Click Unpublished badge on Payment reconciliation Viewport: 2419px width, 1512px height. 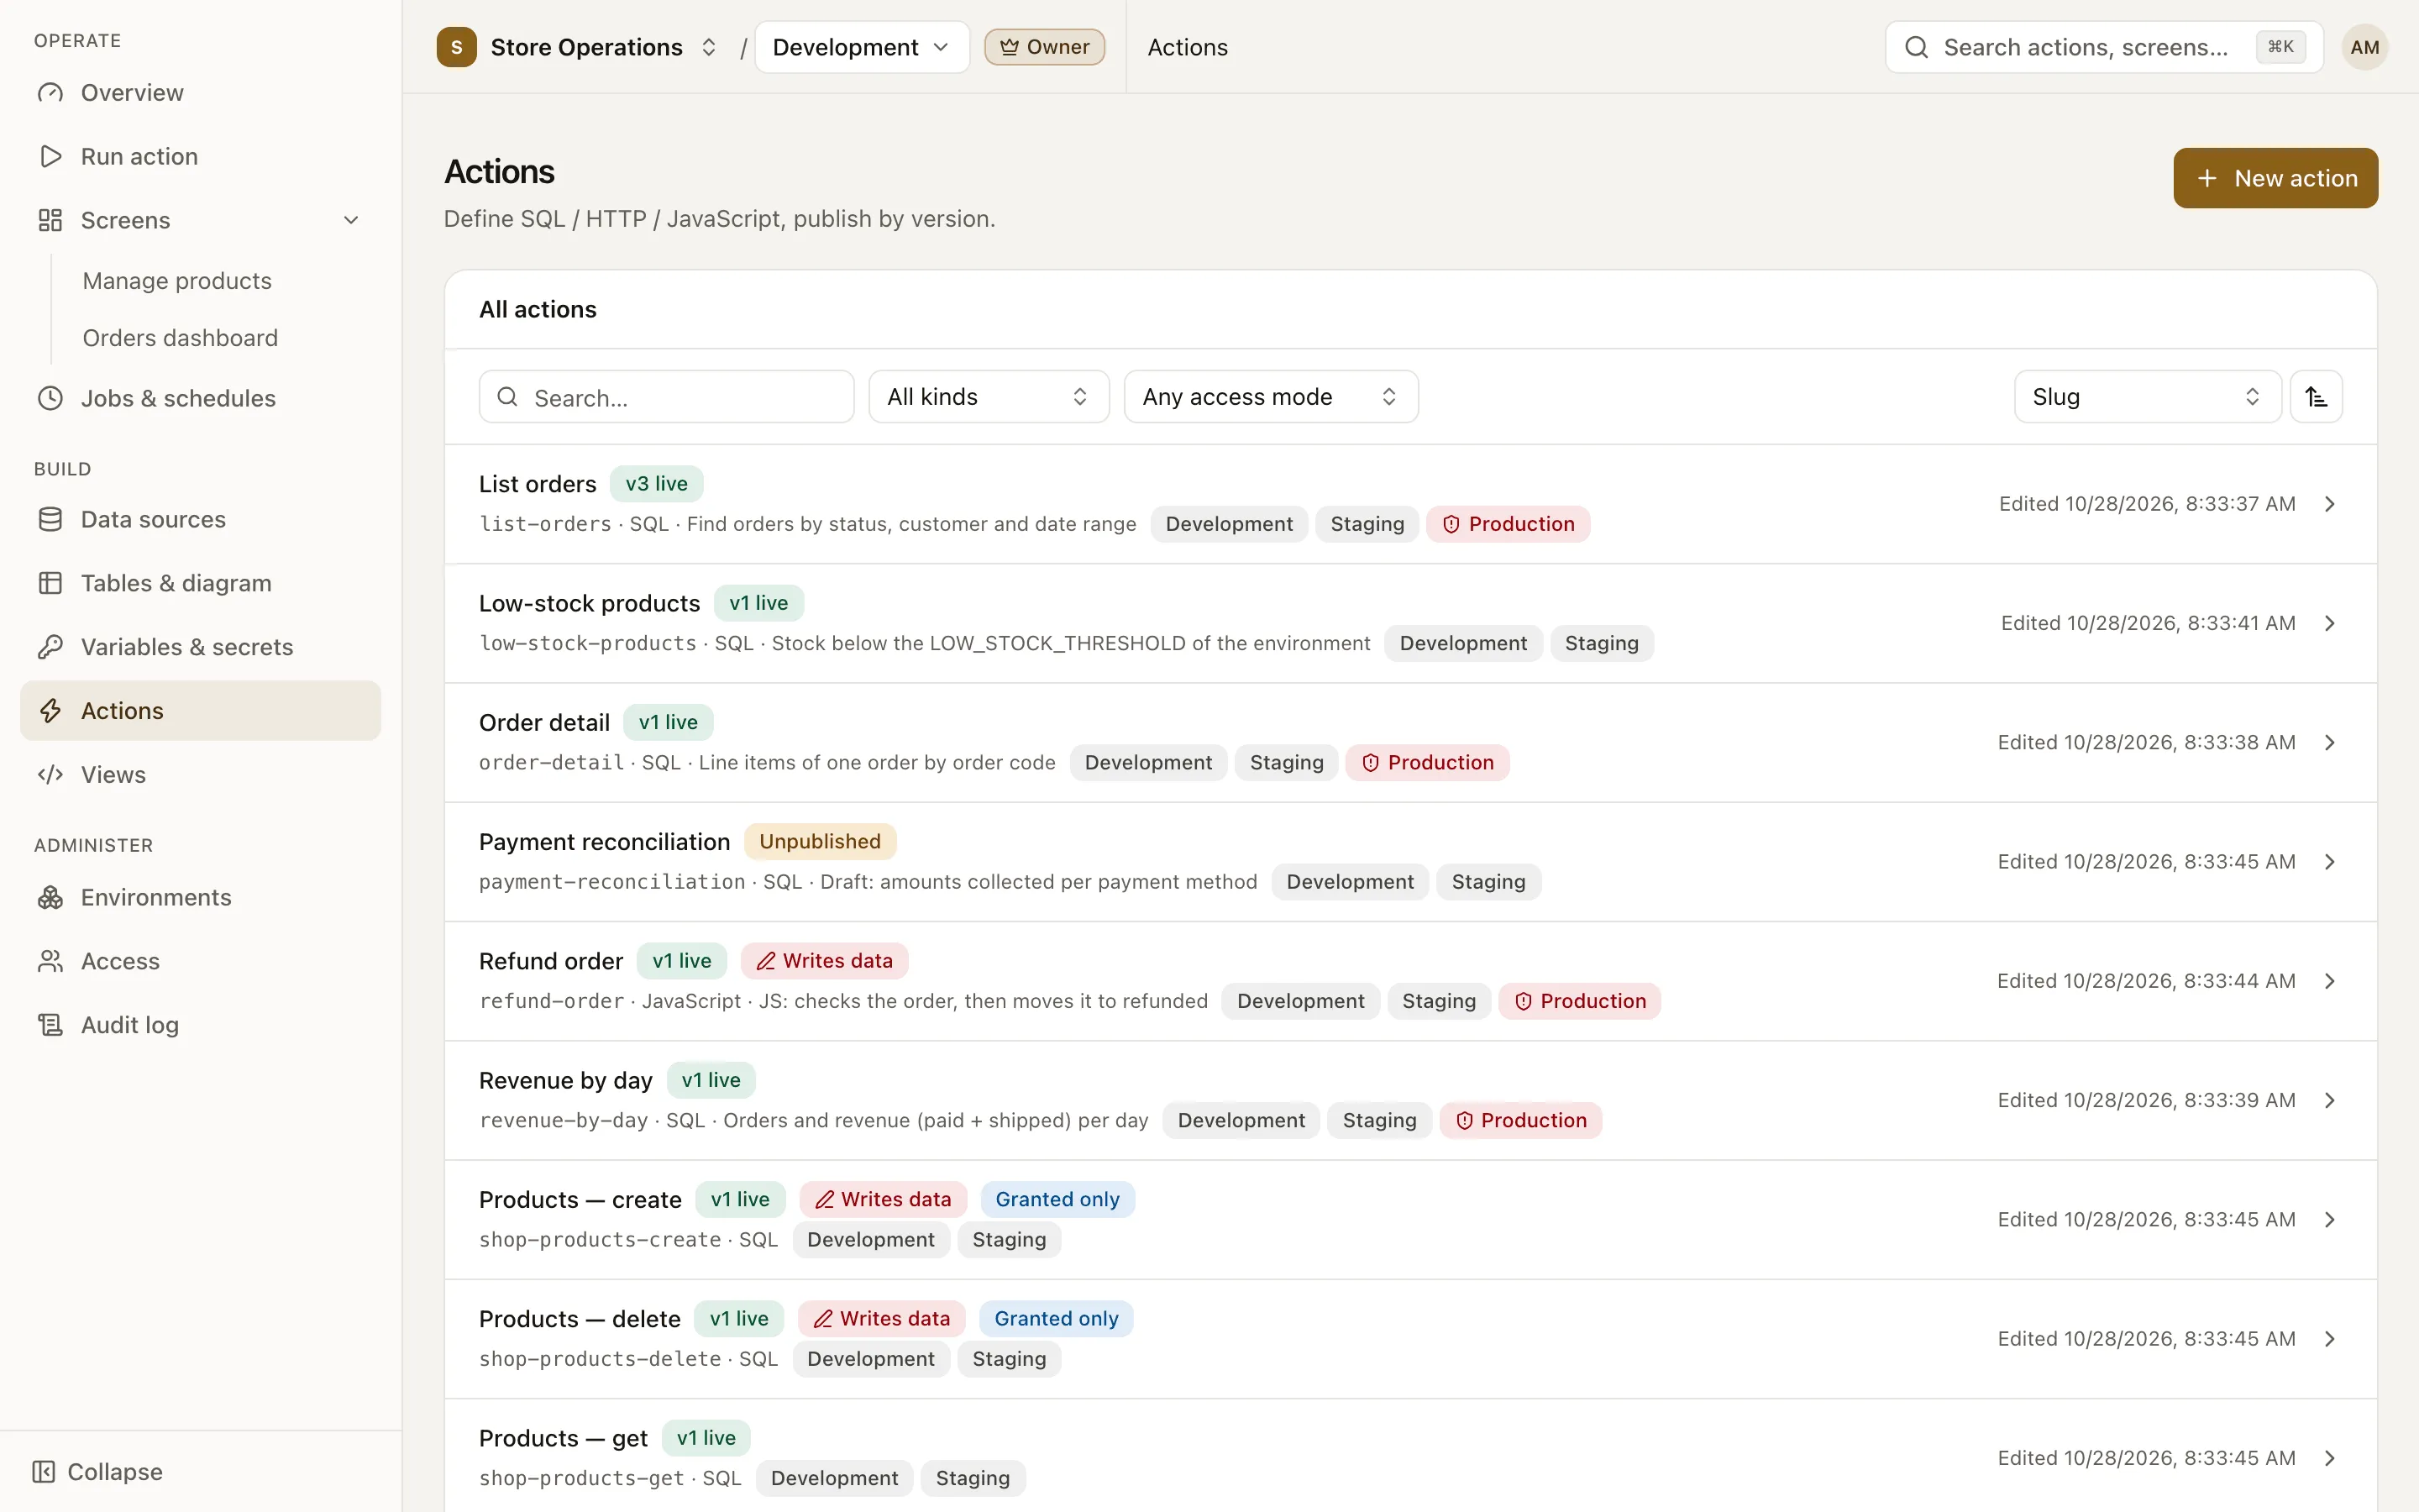click(820, 842)
